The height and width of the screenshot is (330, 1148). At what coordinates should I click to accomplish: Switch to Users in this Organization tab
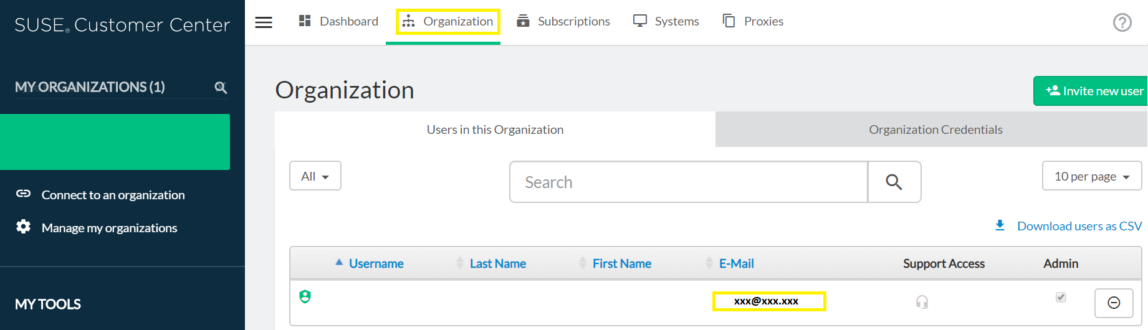tap(495, 130)
